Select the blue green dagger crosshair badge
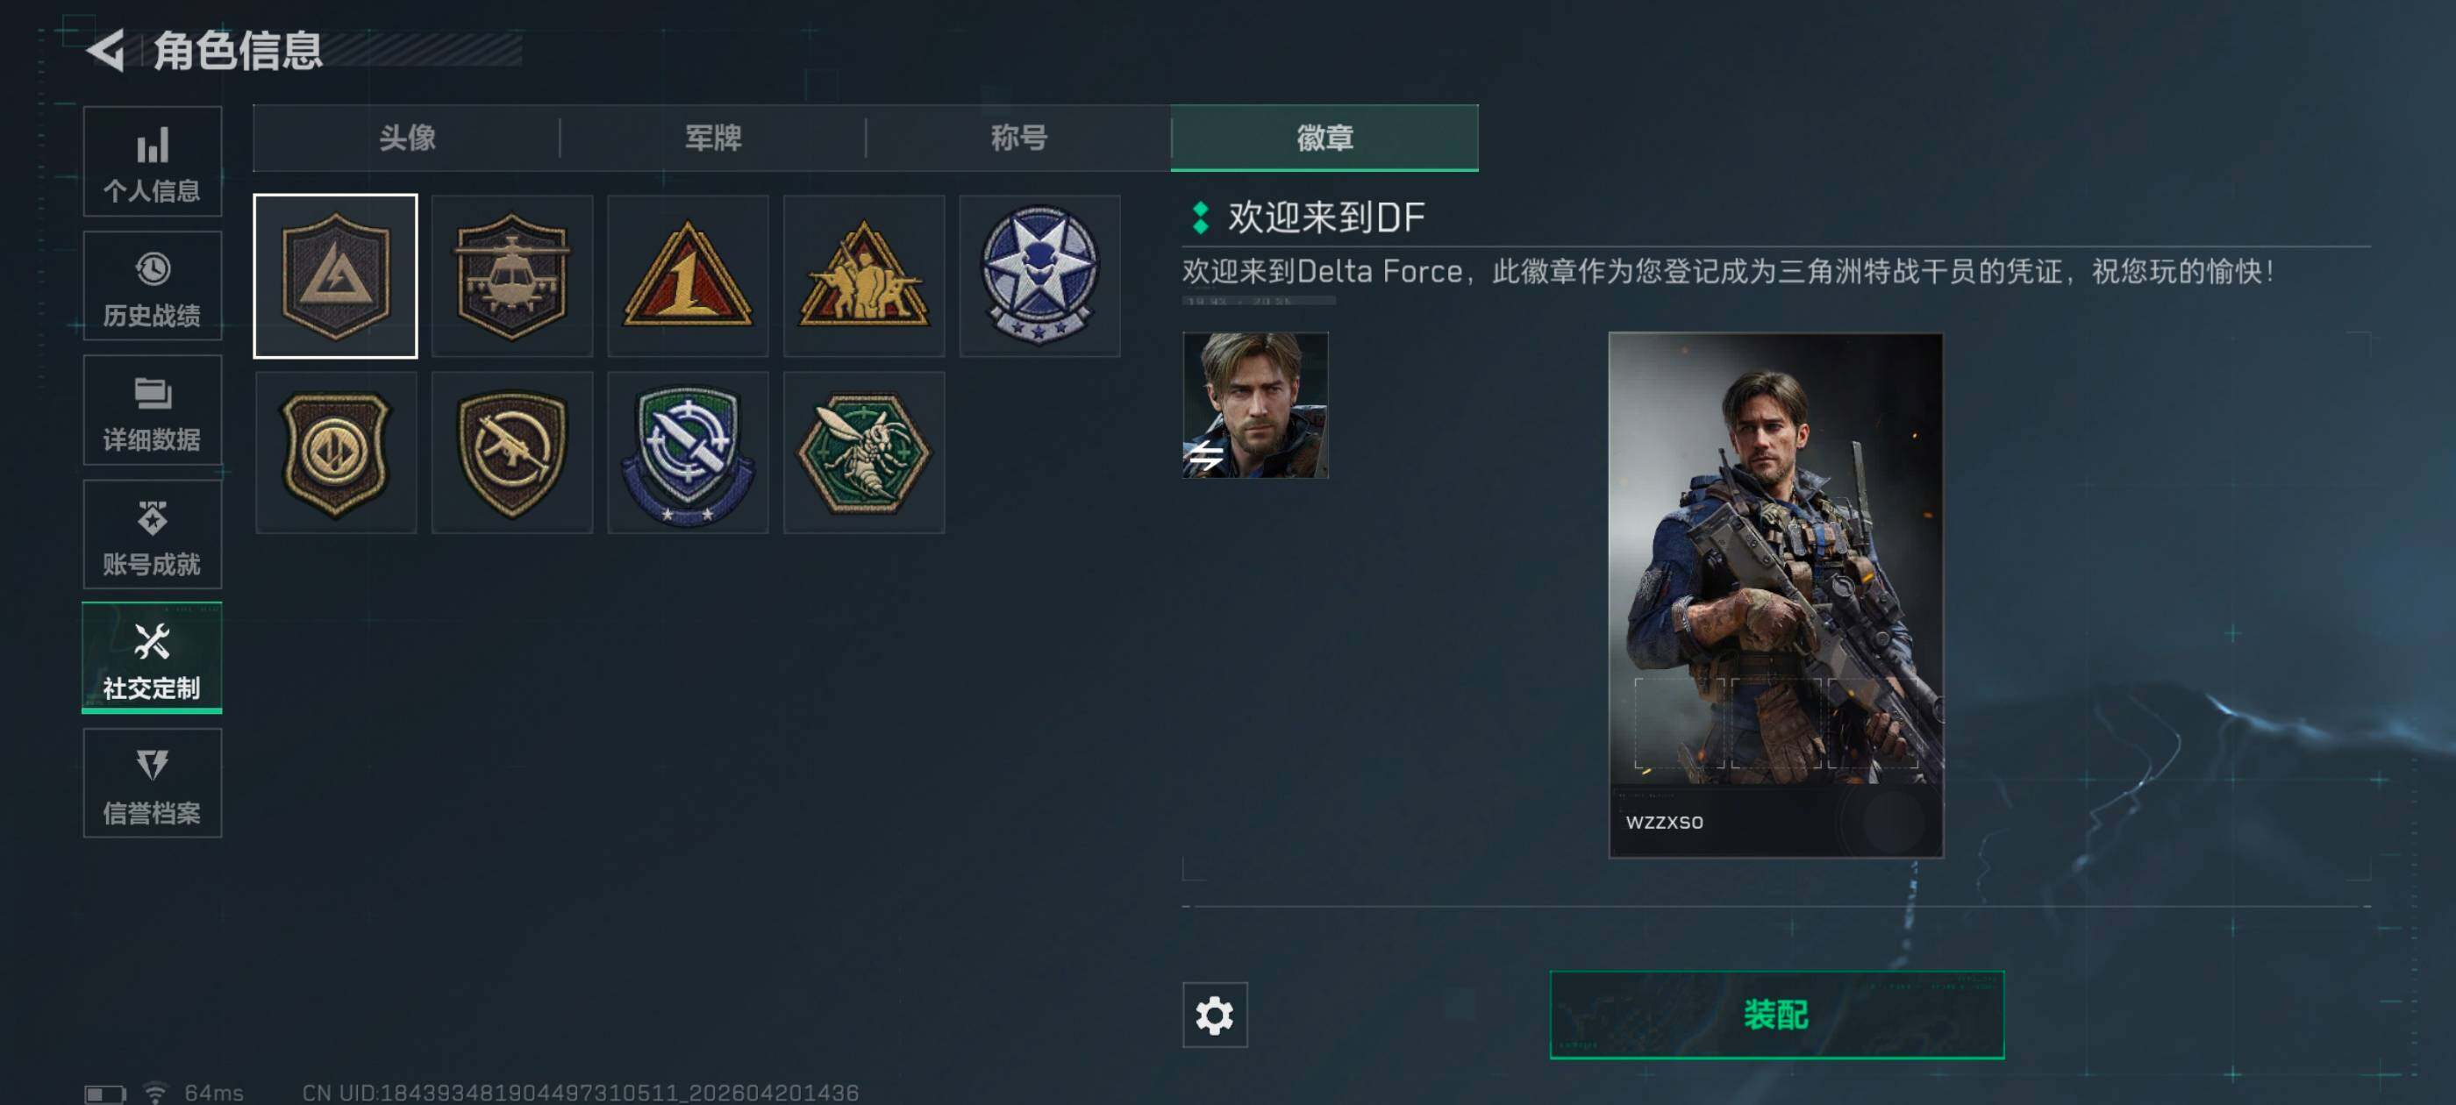 click(x=688, y=453)
